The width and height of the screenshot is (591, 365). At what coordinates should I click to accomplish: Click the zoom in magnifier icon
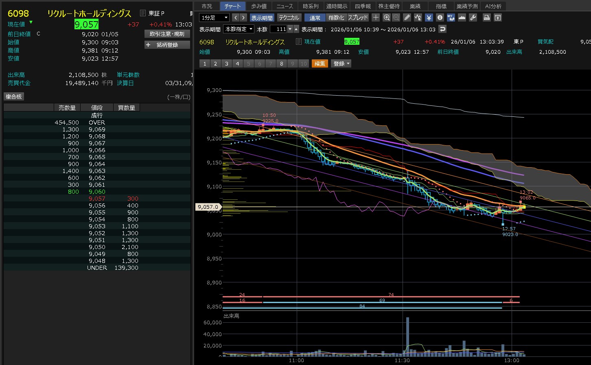pyautogui.click(x=387, y=17)
